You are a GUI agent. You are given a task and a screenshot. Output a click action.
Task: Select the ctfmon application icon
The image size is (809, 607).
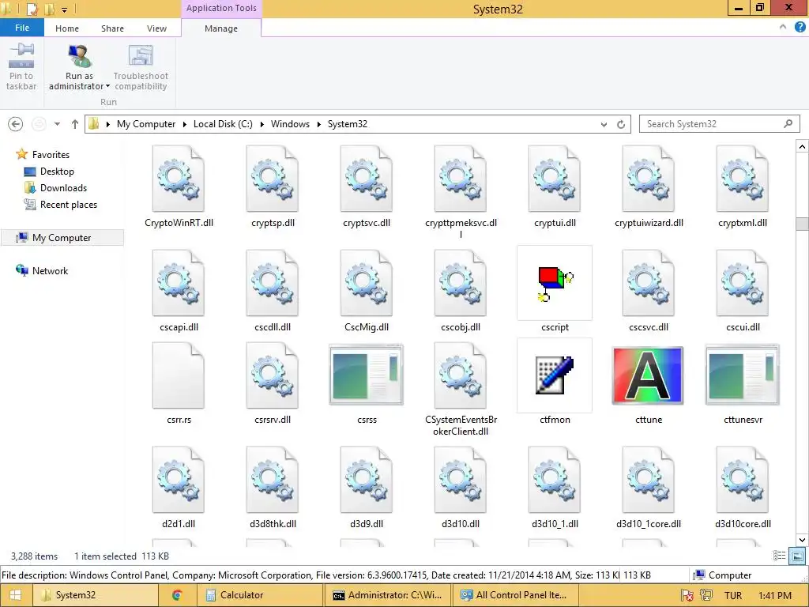click(555, 375)
